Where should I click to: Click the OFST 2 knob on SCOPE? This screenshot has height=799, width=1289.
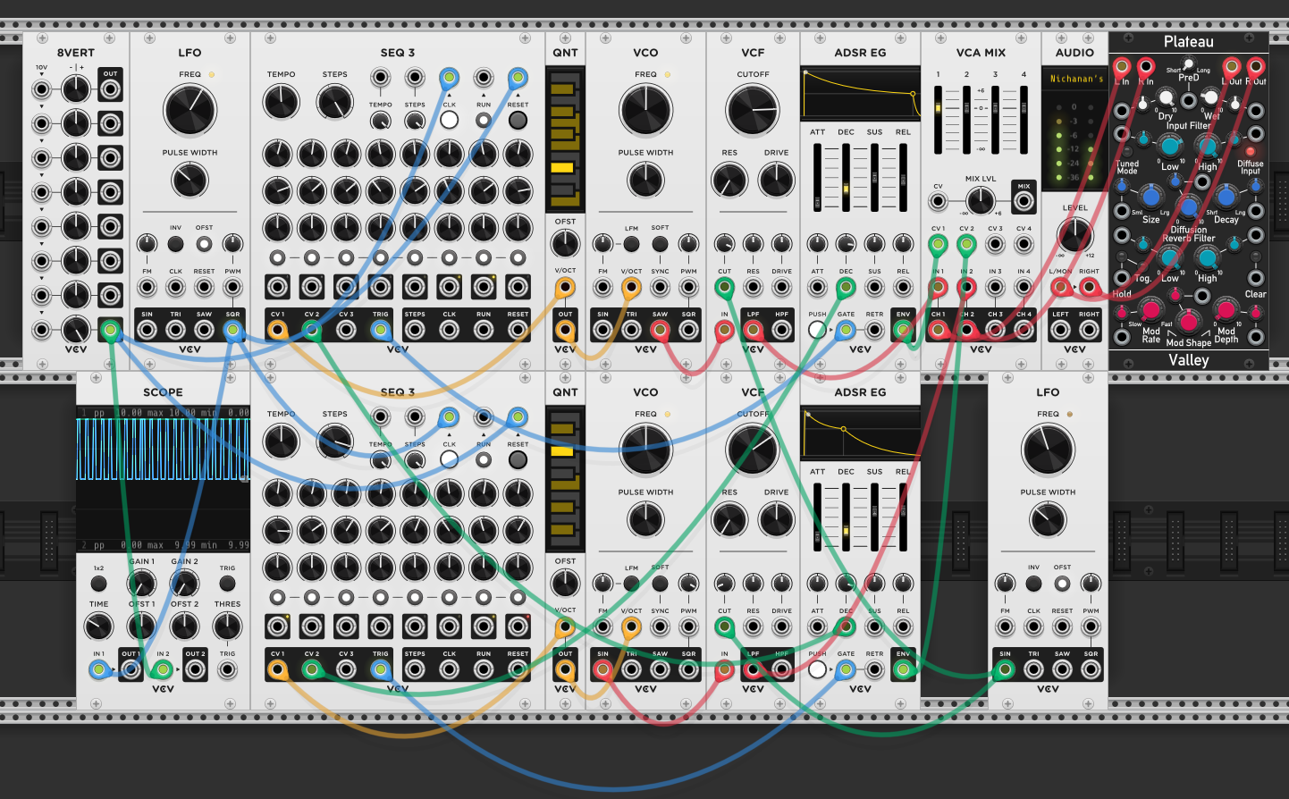[x=184, y=626]
